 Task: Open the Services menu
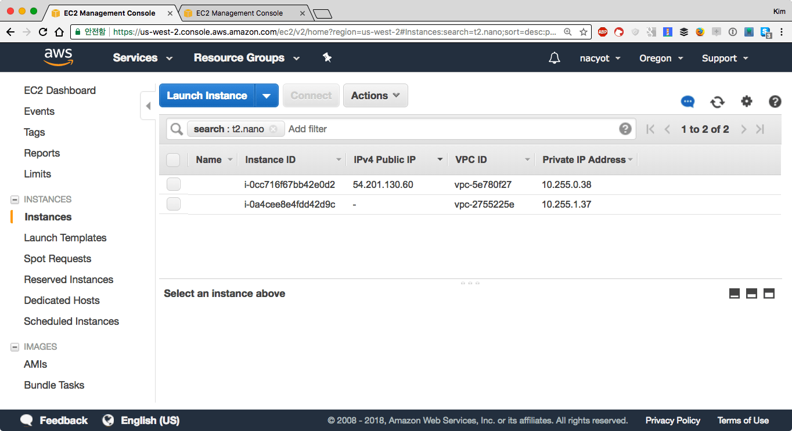[142, 57]
